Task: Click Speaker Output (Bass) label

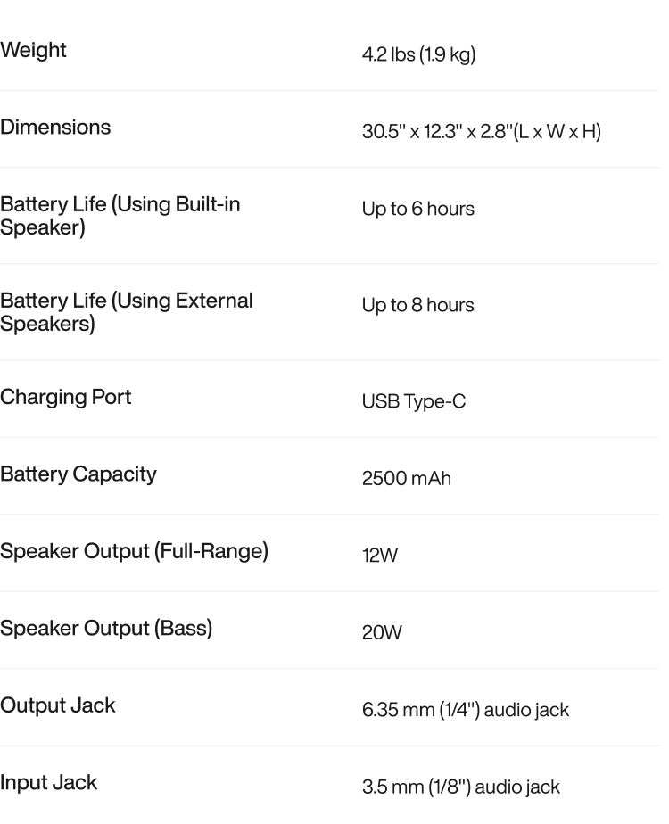Action: tap(106, 628)
